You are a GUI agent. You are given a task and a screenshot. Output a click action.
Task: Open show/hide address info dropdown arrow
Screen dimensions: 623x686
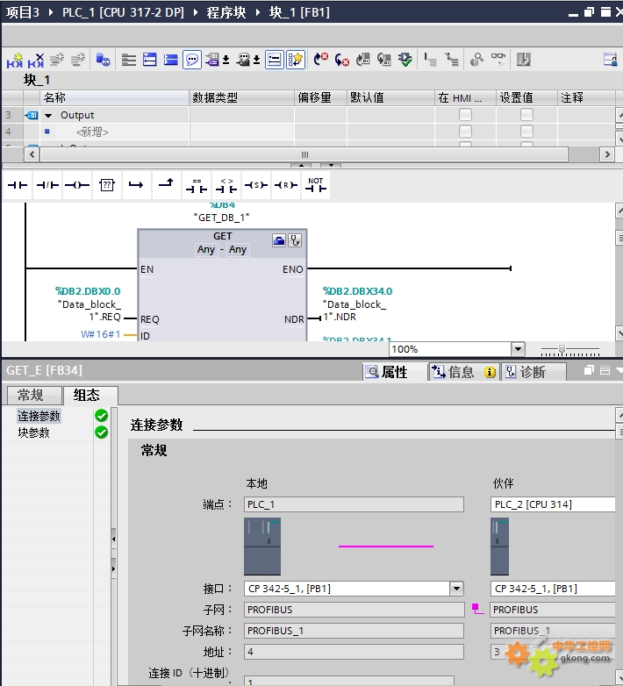[257, 60]
